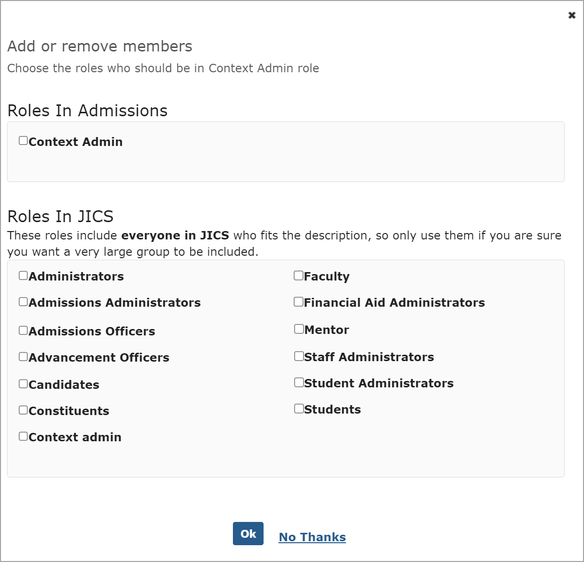Image resolution: width=584 pixels, height=562 pixels.
Task: Select the Context admin role in JICS
Action: click(23, 435)
